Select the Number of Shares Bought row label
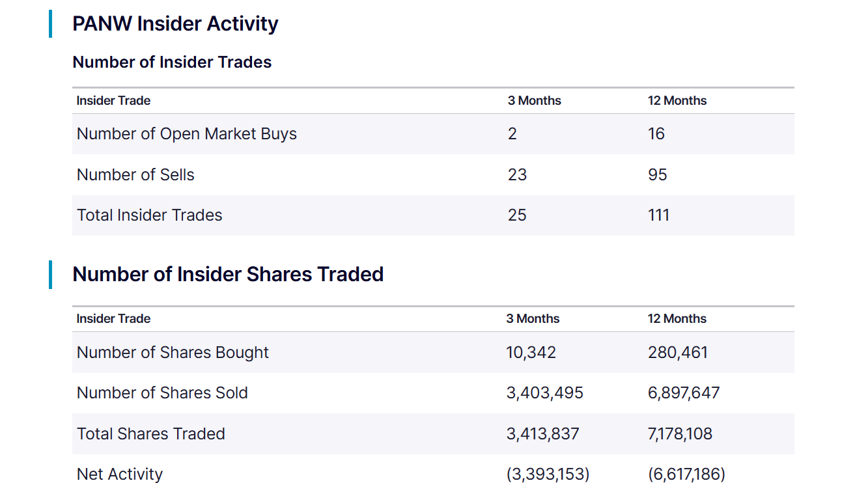 pos(173,353)
